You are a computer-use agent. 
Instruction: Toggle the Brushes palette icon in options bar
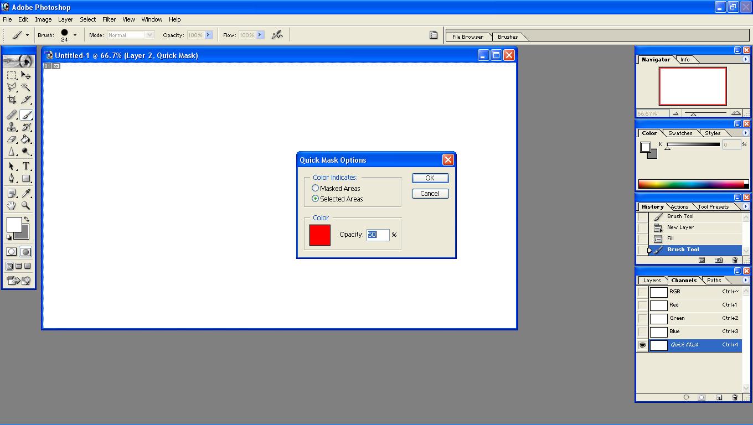click(x=434, y=35)
